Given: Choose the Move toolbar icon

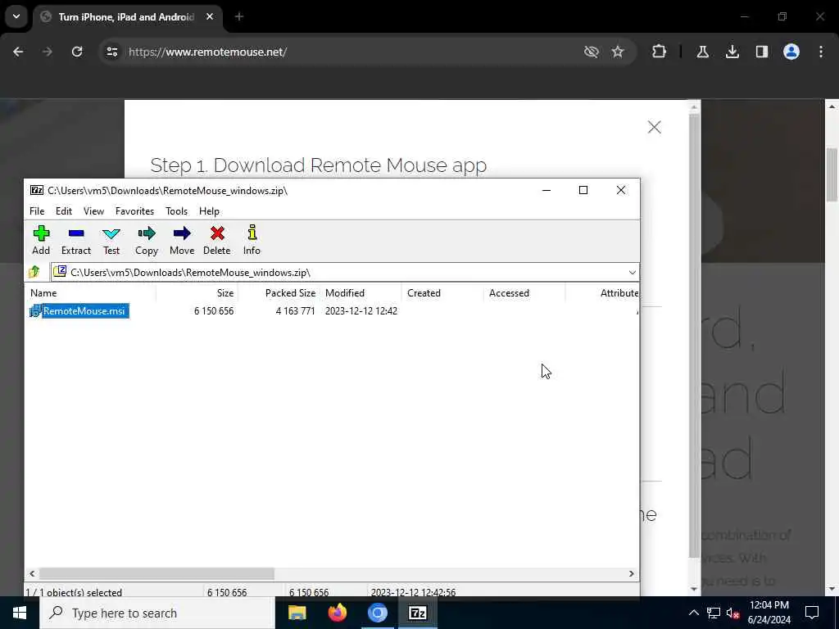Looking at the screenshot, I should 182,240.
